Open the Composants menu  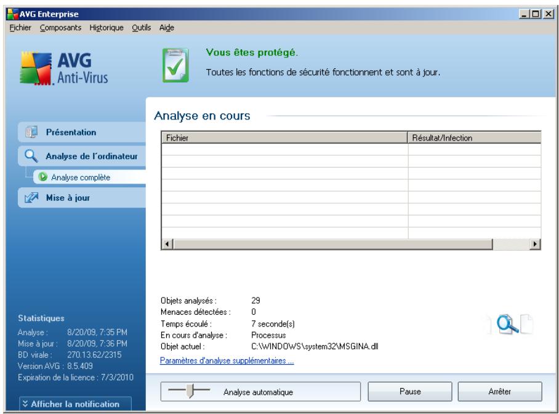[x=60, y=28]
